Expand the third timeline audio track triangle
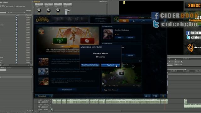This screenshot has width=201, height=113. click(44, 110)
